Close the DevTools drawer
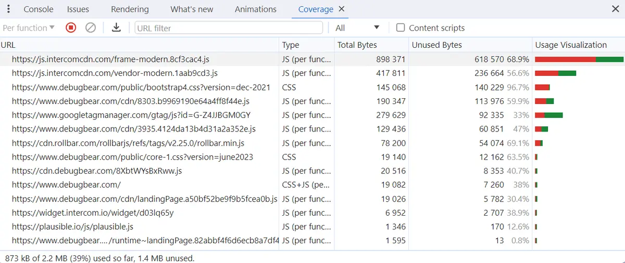This screenshot has width=625, height=263. click(x=615, y=9)
